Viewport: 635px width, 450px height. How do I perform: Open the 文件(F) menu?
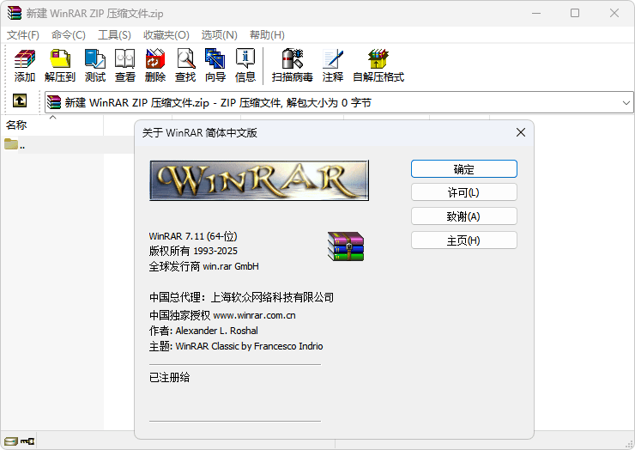22,35
